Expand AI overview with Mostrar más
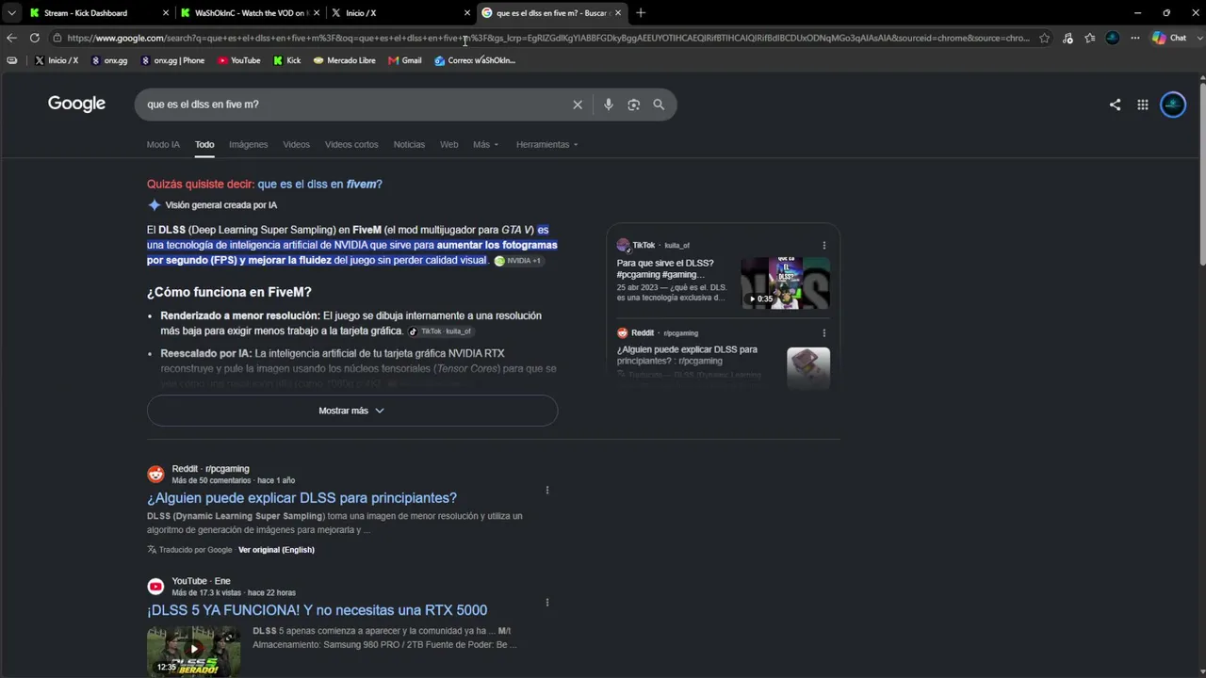This screenshot has width=1206, height=678. click(352, 411)
